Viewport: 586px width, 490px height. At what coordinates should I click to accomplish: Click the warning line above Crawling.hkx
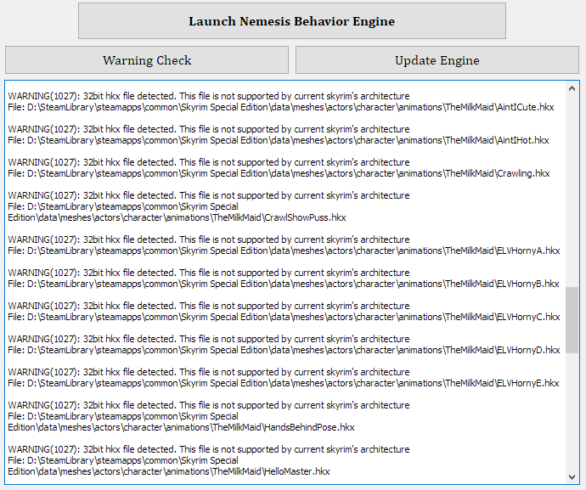pos(209,162)
